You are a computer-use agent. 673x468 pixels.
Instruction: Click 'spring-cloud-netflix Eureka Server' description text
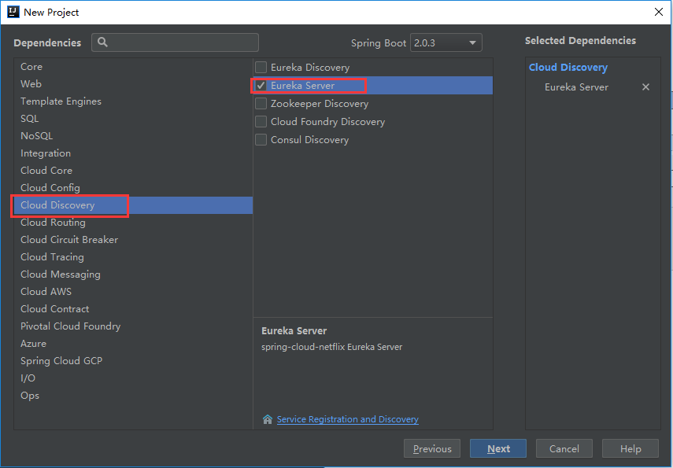click(x=332, y=347)
